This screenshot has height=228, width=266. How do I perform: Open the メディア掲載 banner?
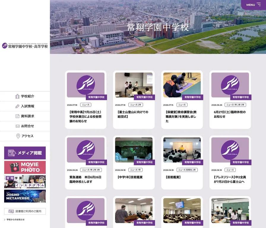pos(25,153)
